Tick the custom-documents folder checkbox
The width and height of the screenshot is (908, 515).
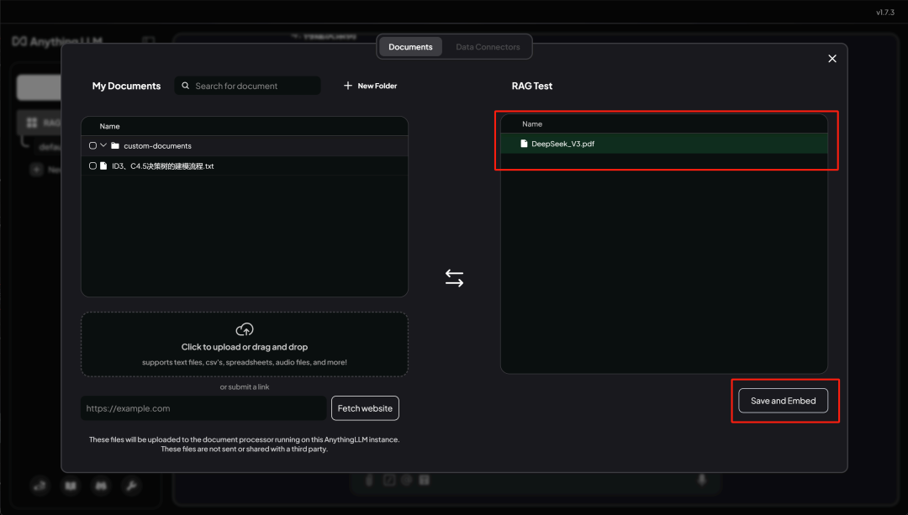pos(92,146)
